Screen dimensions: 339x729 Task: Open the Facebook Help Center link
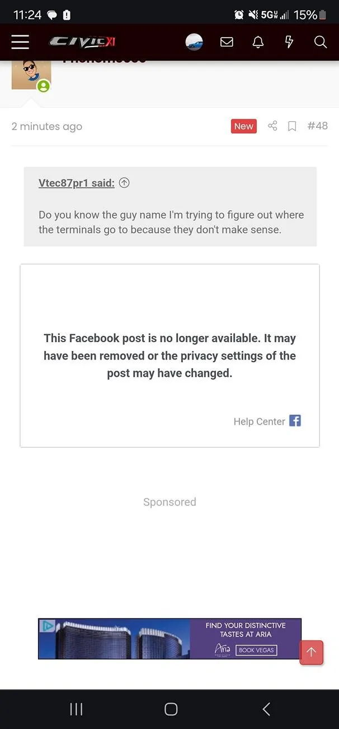click(259, 422)
